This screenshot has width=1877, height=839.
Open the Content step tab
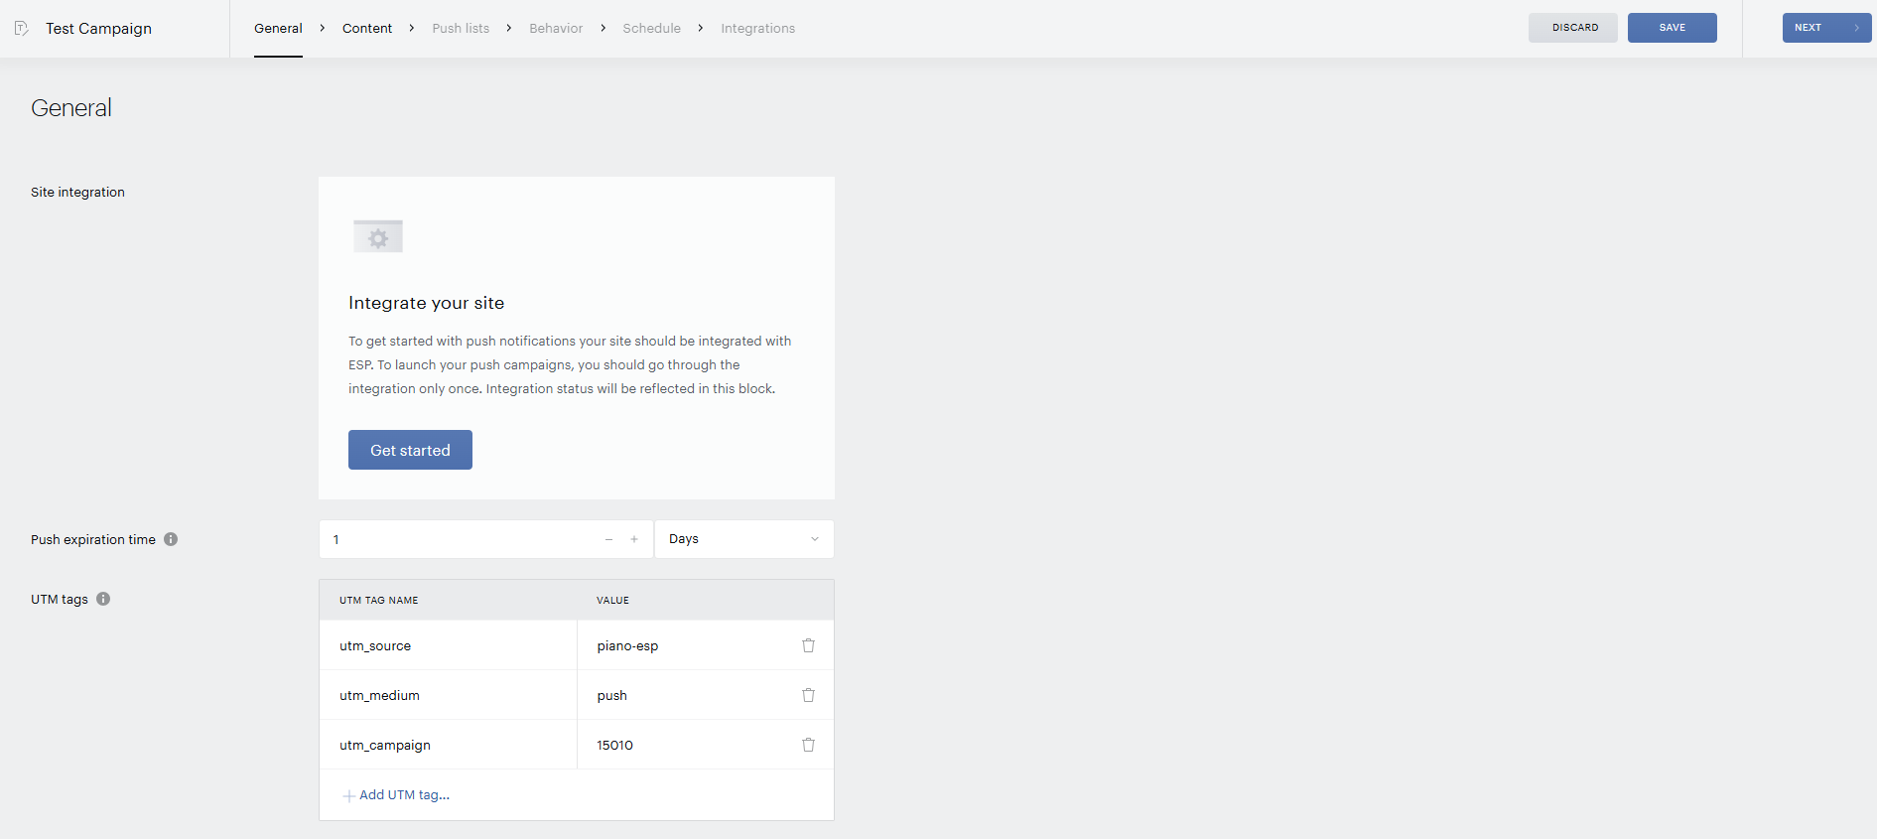(x=367, y=28)
